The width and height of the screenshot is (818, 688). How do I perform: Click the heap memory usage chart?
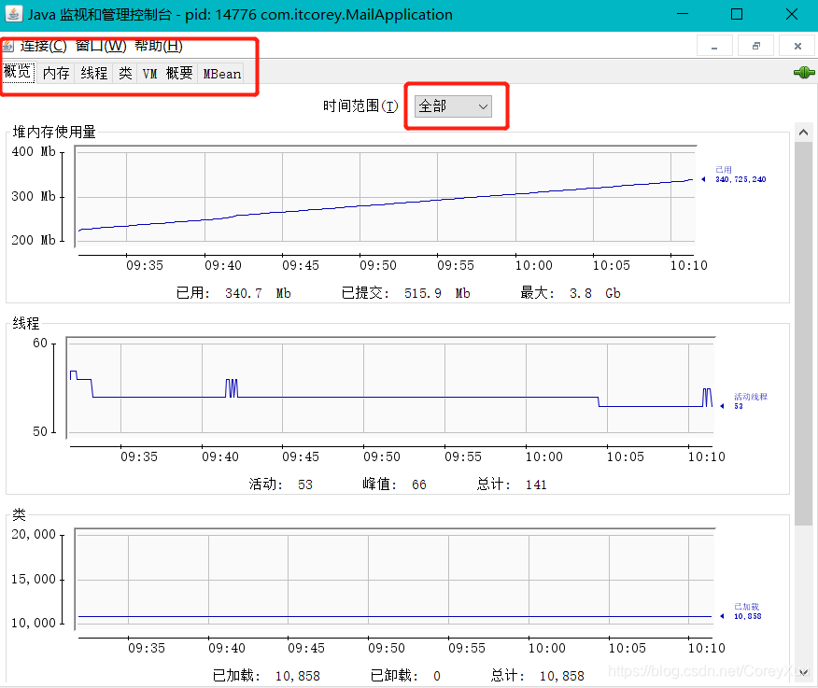[386, 196]
